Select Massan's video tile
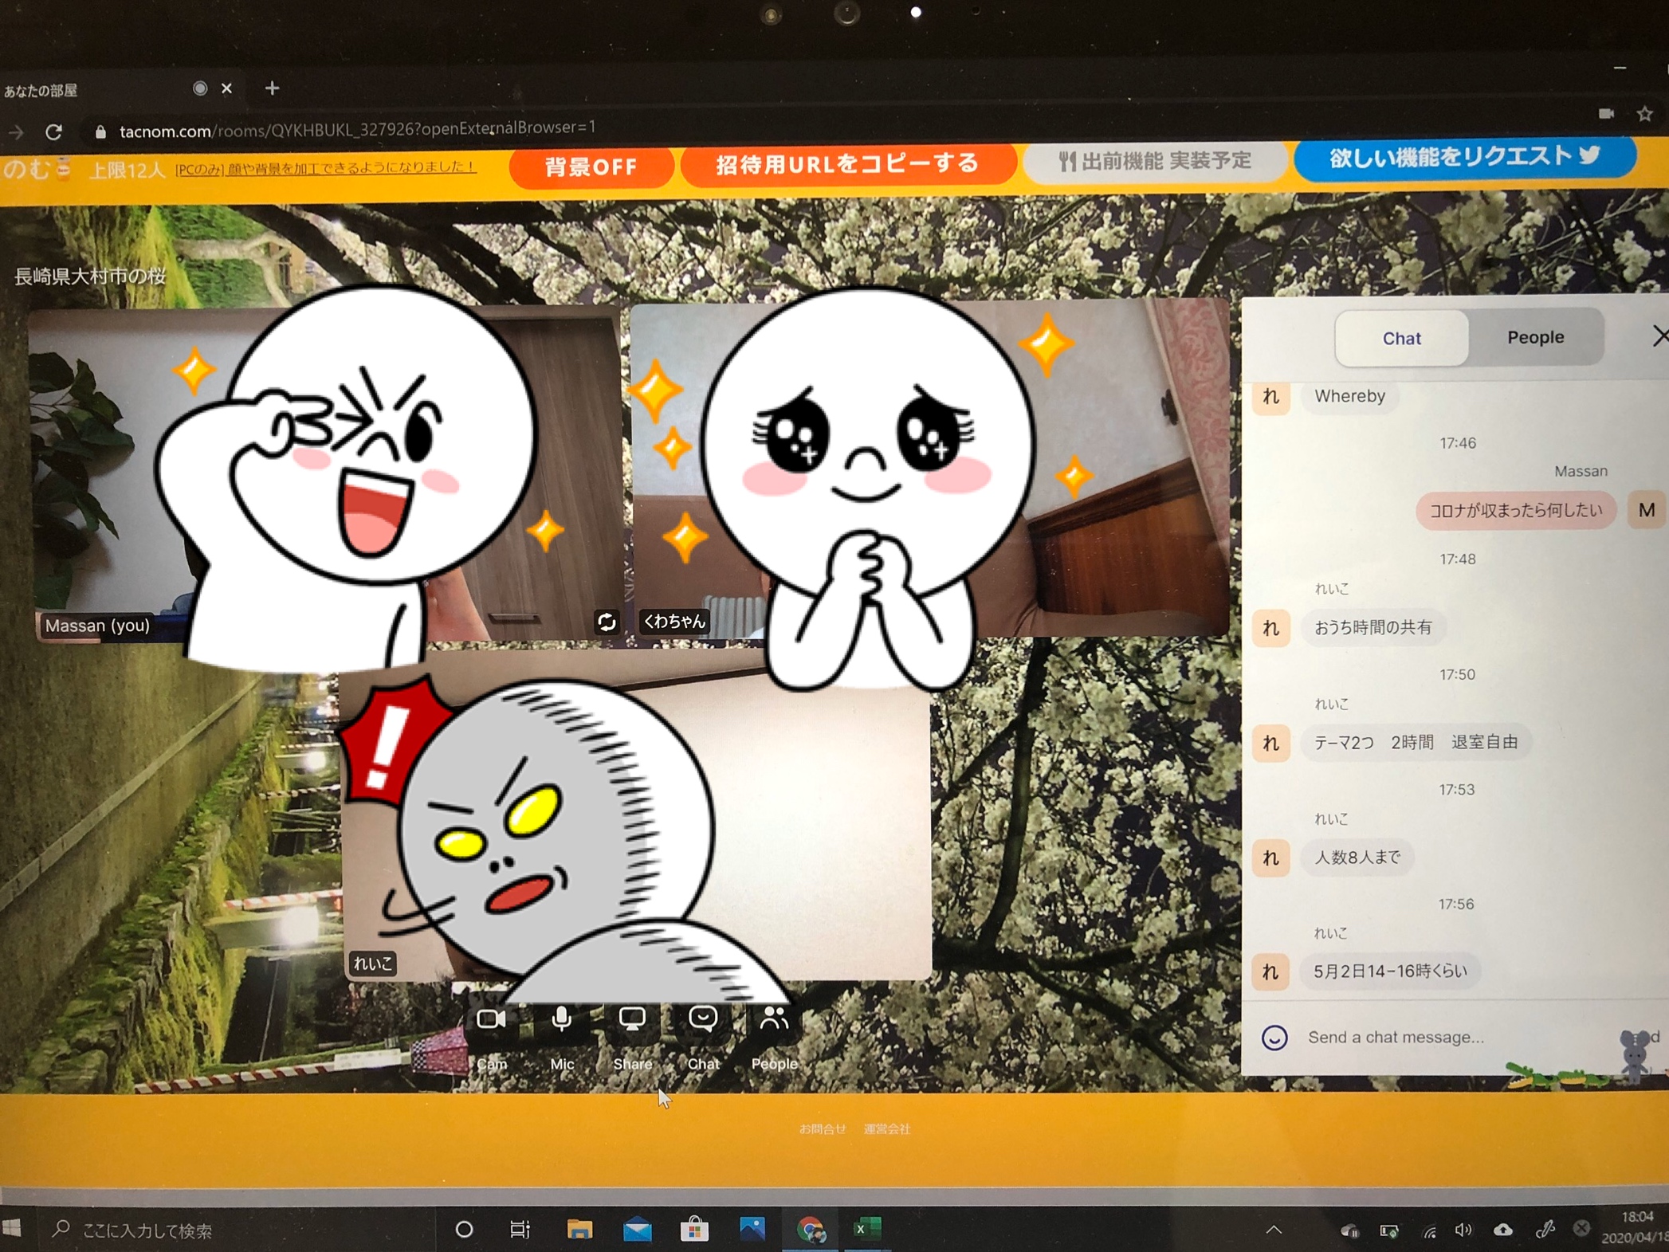 tap(325, 475)
